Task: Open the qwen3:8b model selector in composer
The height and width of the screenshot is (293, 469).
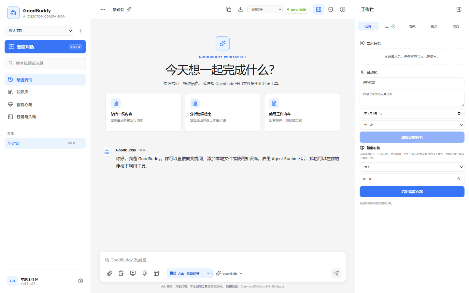Action: (230, 273)
